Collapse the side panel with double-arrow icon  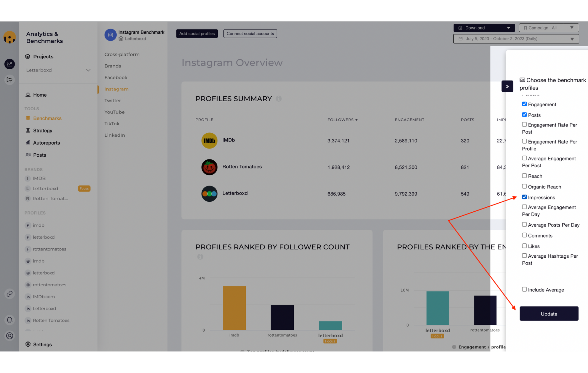coord(507,86)
